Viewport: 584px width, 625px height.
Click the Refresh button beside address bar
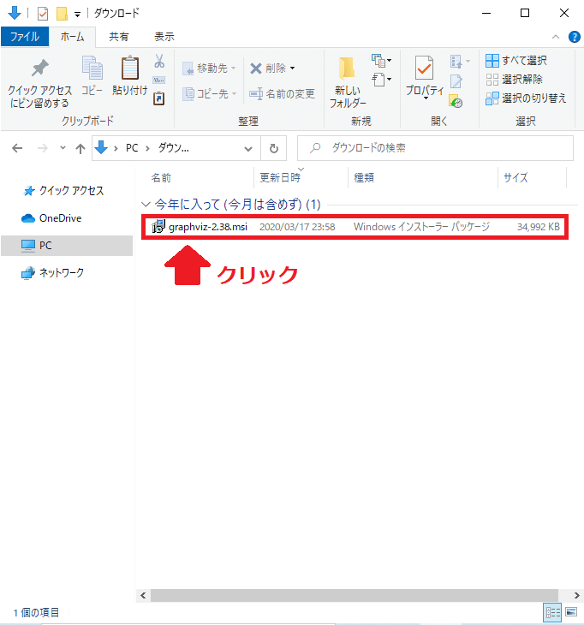(273, 149)
